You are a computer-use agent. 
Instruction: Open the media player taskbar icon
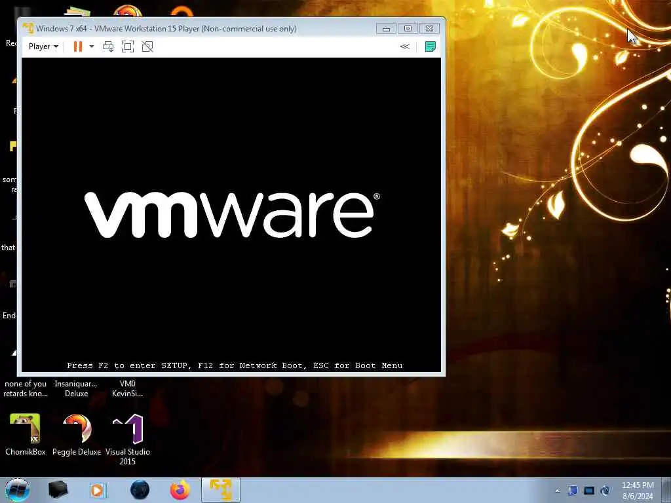(x=98, y=490)
